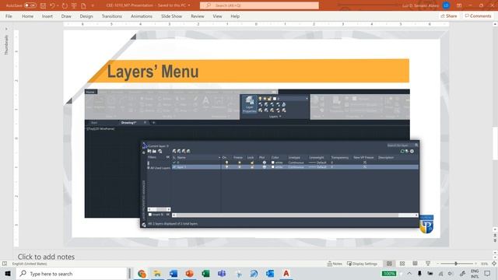498x280 pixels.
Task: Click the zoom percentage value
Action: point(484,264)
